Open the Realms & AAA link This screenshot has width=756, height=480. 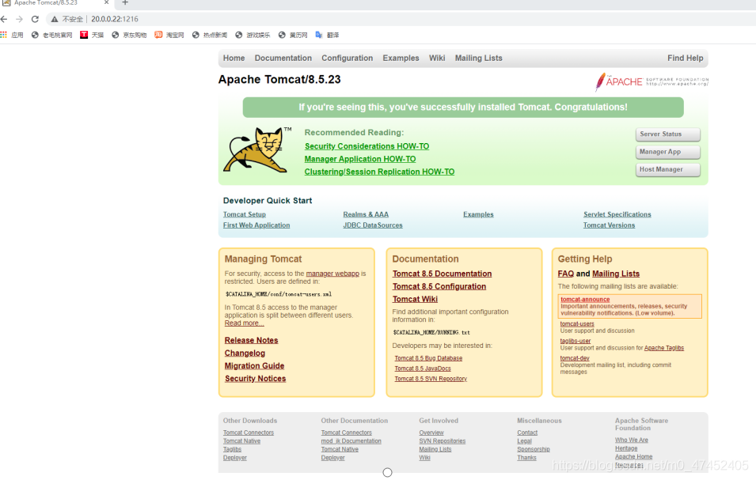click(x=366, y=214)
